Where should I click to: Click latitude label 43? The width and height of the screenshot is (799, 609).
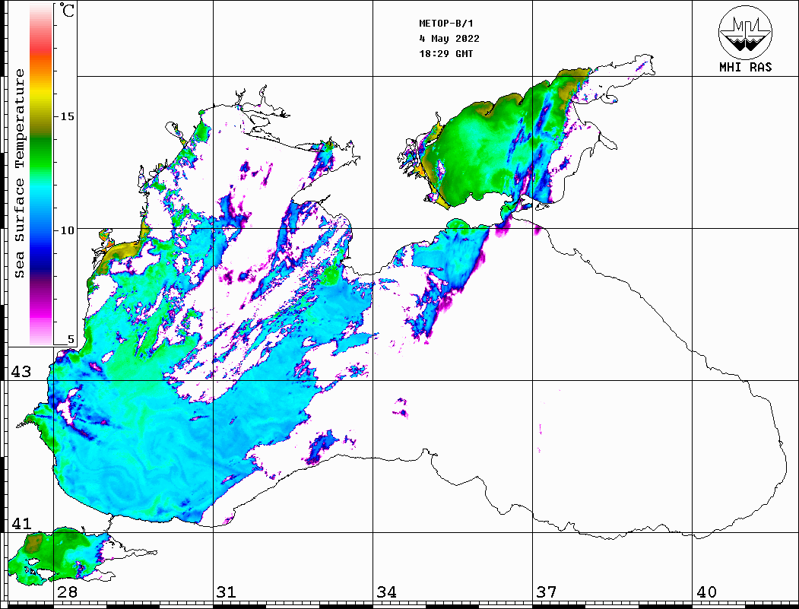(x=21, y=372)
